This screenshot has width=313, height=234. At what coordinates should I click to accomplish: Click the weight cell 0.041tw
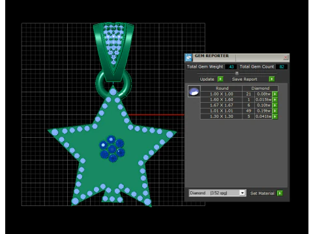263,116
